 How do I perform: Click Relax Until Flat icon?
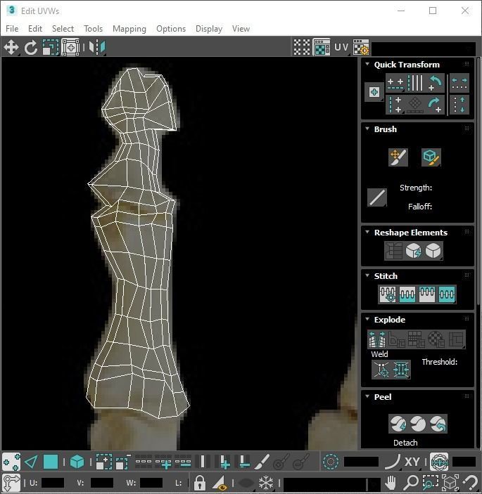click(414, 251)
